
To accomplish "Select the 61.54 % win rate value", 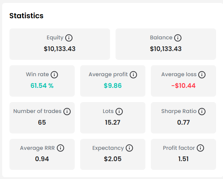I will pos(42,86).
